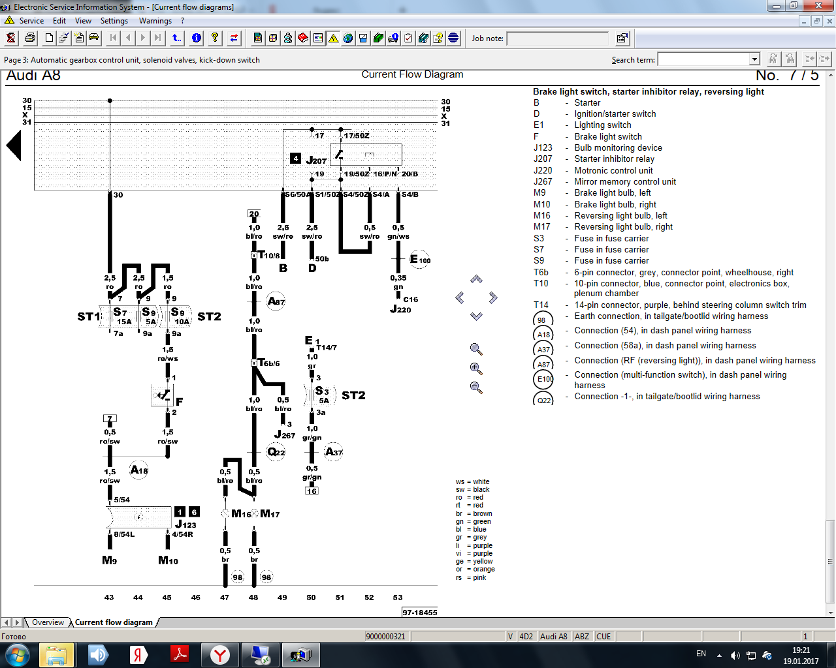Click the printer icon in the toolbar
The width and height of the screenshot is (836, 668).
(30, 38)
